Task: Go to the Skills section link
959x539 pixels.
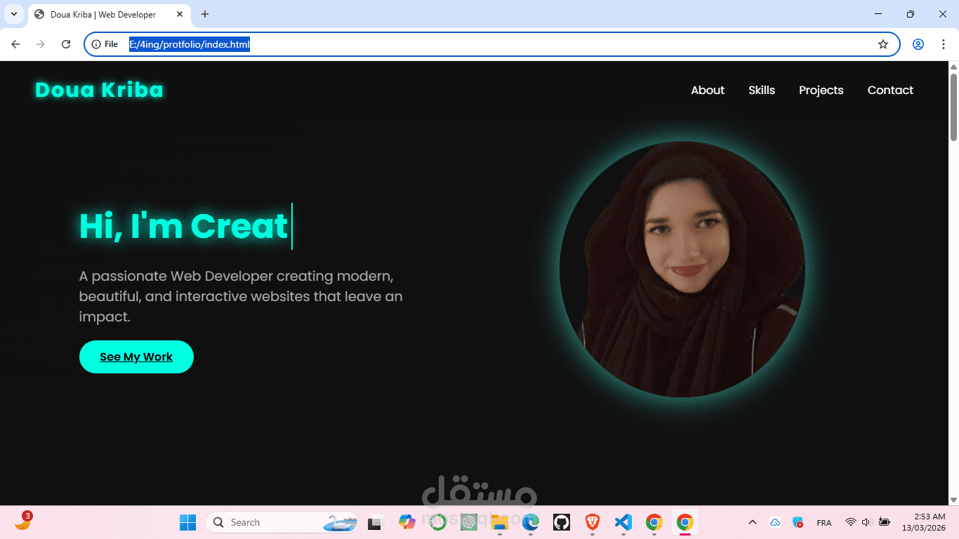Action: (x=762, y=90)
